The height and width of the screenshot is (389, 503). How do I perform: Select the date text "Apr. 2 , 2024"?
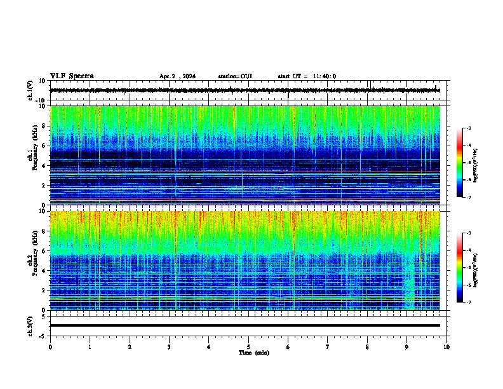pyautogui.click(x=177, y=76)
